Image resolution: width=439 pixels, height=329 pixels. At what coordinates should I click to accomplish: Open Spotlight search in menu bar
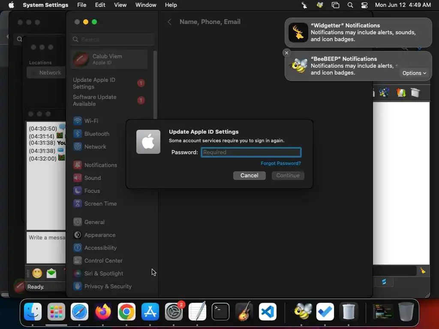(350, 5)
